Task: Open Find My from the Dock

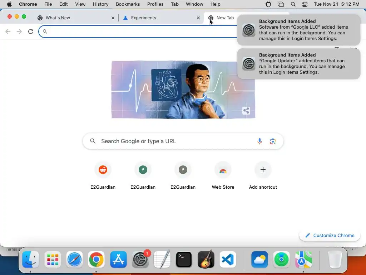Action: 281,259
